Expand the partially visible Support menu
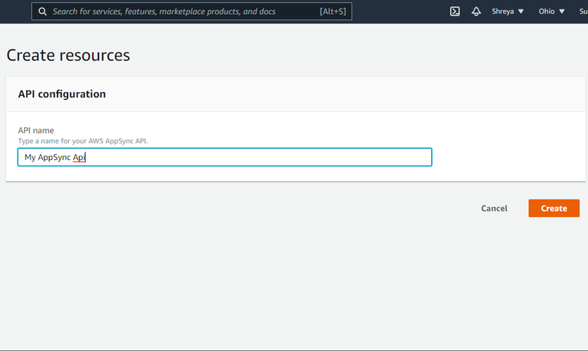Viewport: 588px width, 351px height. pos(583,11)
